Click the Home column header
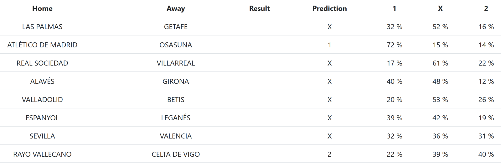 click(42, 8)
